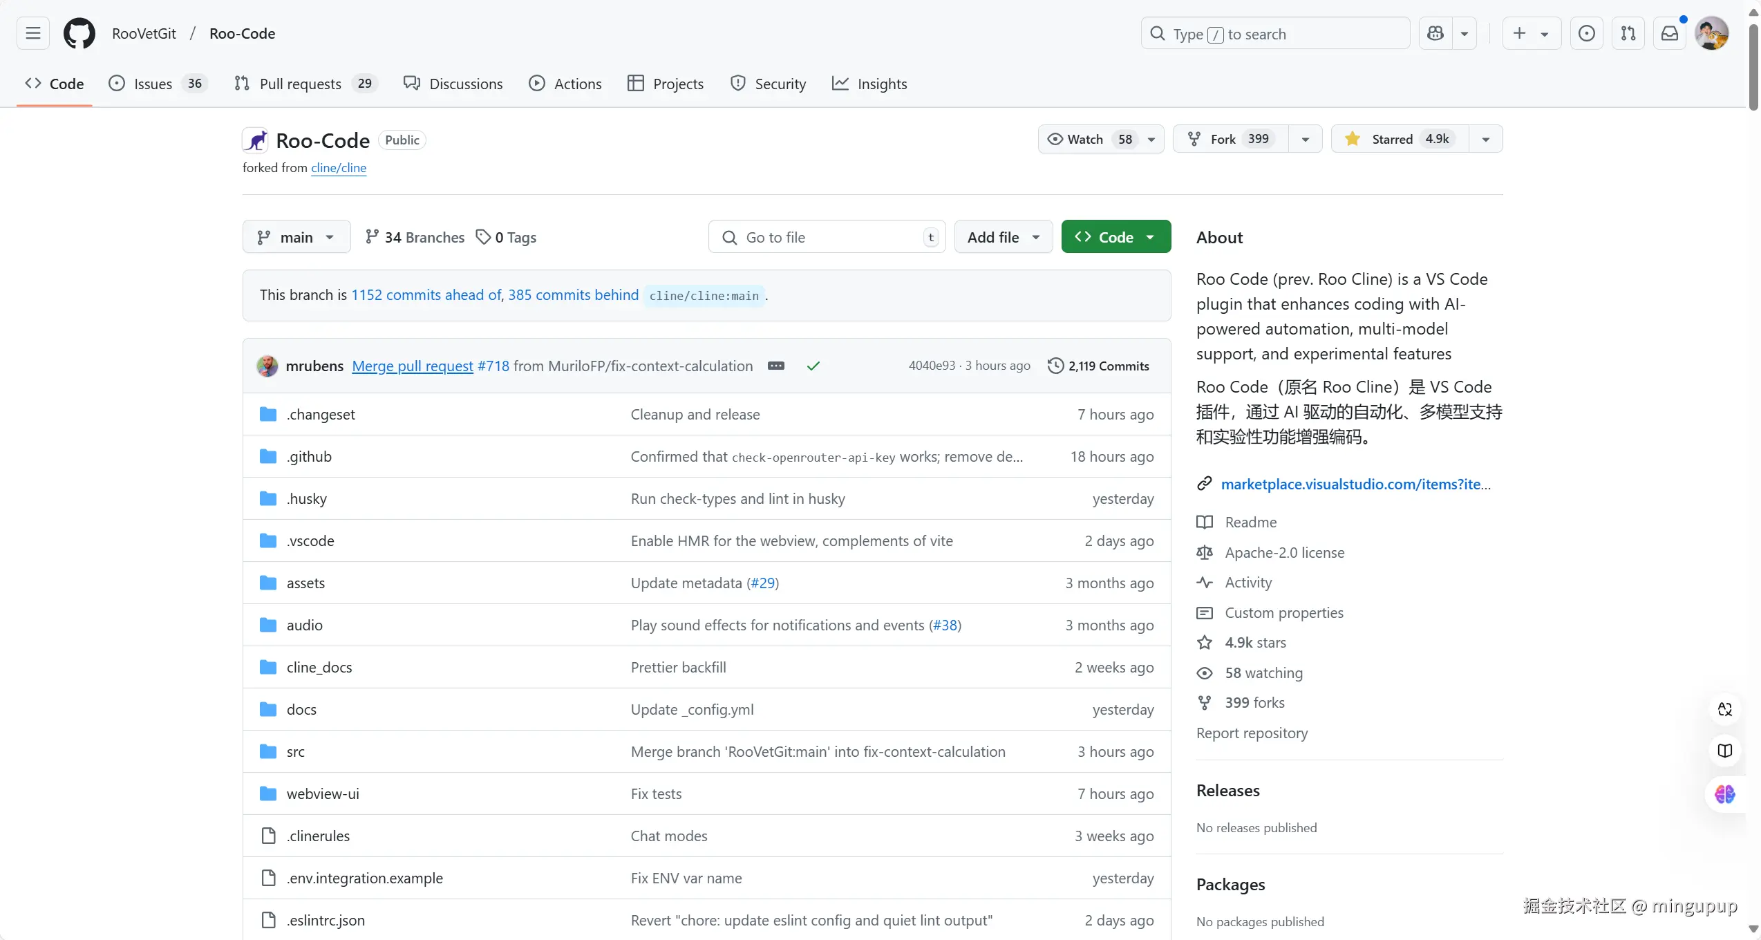The image size is (1761, 940).
Task: Expand the main branch dropdown
Action: [x=296, y=237]
